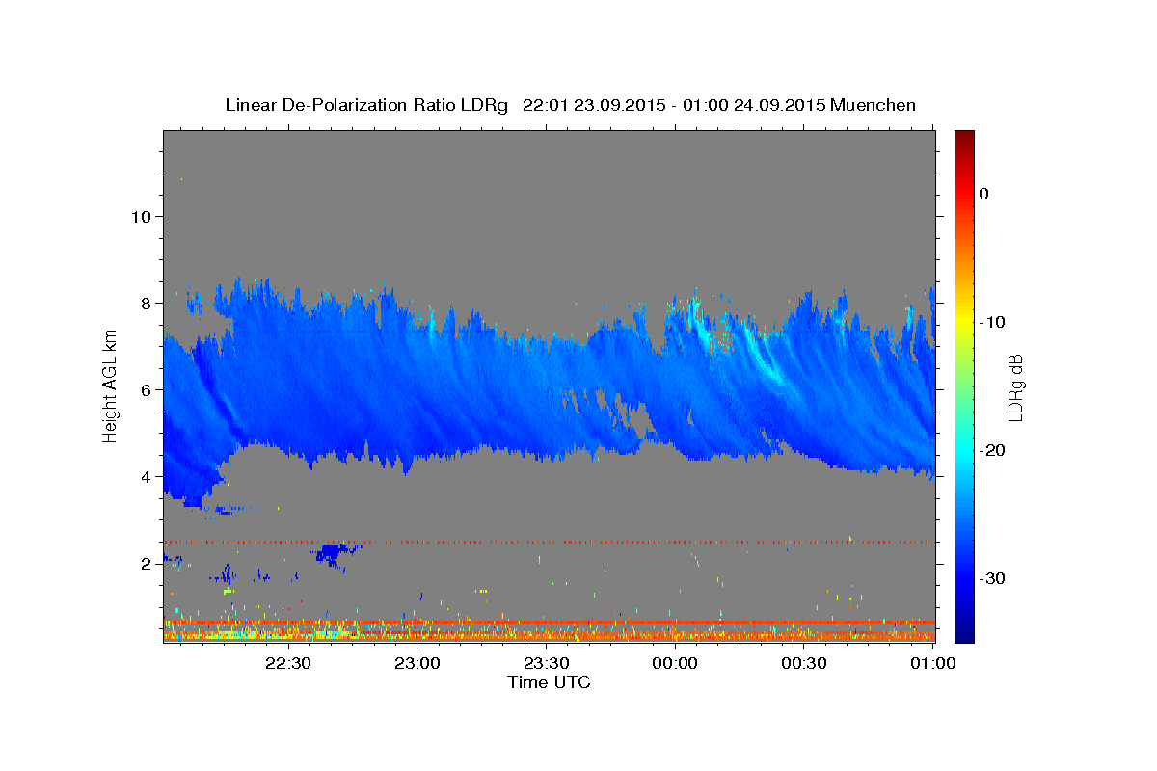The image size is (1157, 771).
Task: Click the colorbar label '-20'
Action: coord(993,450)
